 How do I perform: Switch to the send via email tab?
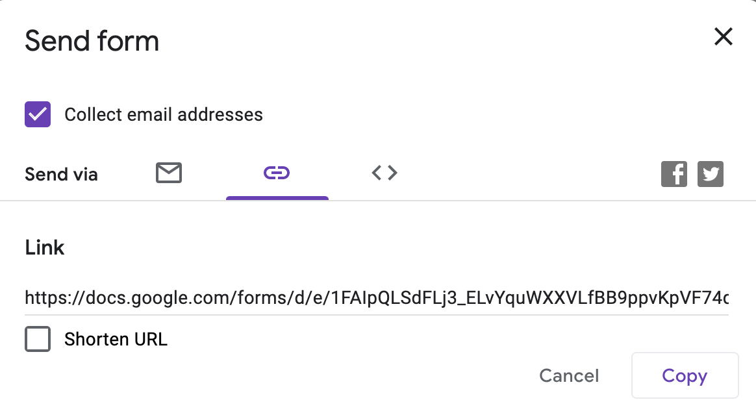click(x=169, y=173)
